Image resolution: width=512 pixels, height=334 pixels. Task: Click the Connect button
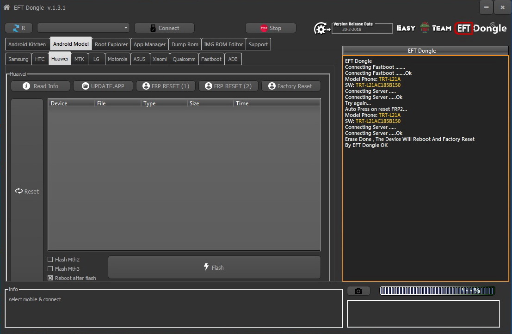point(164,28)
